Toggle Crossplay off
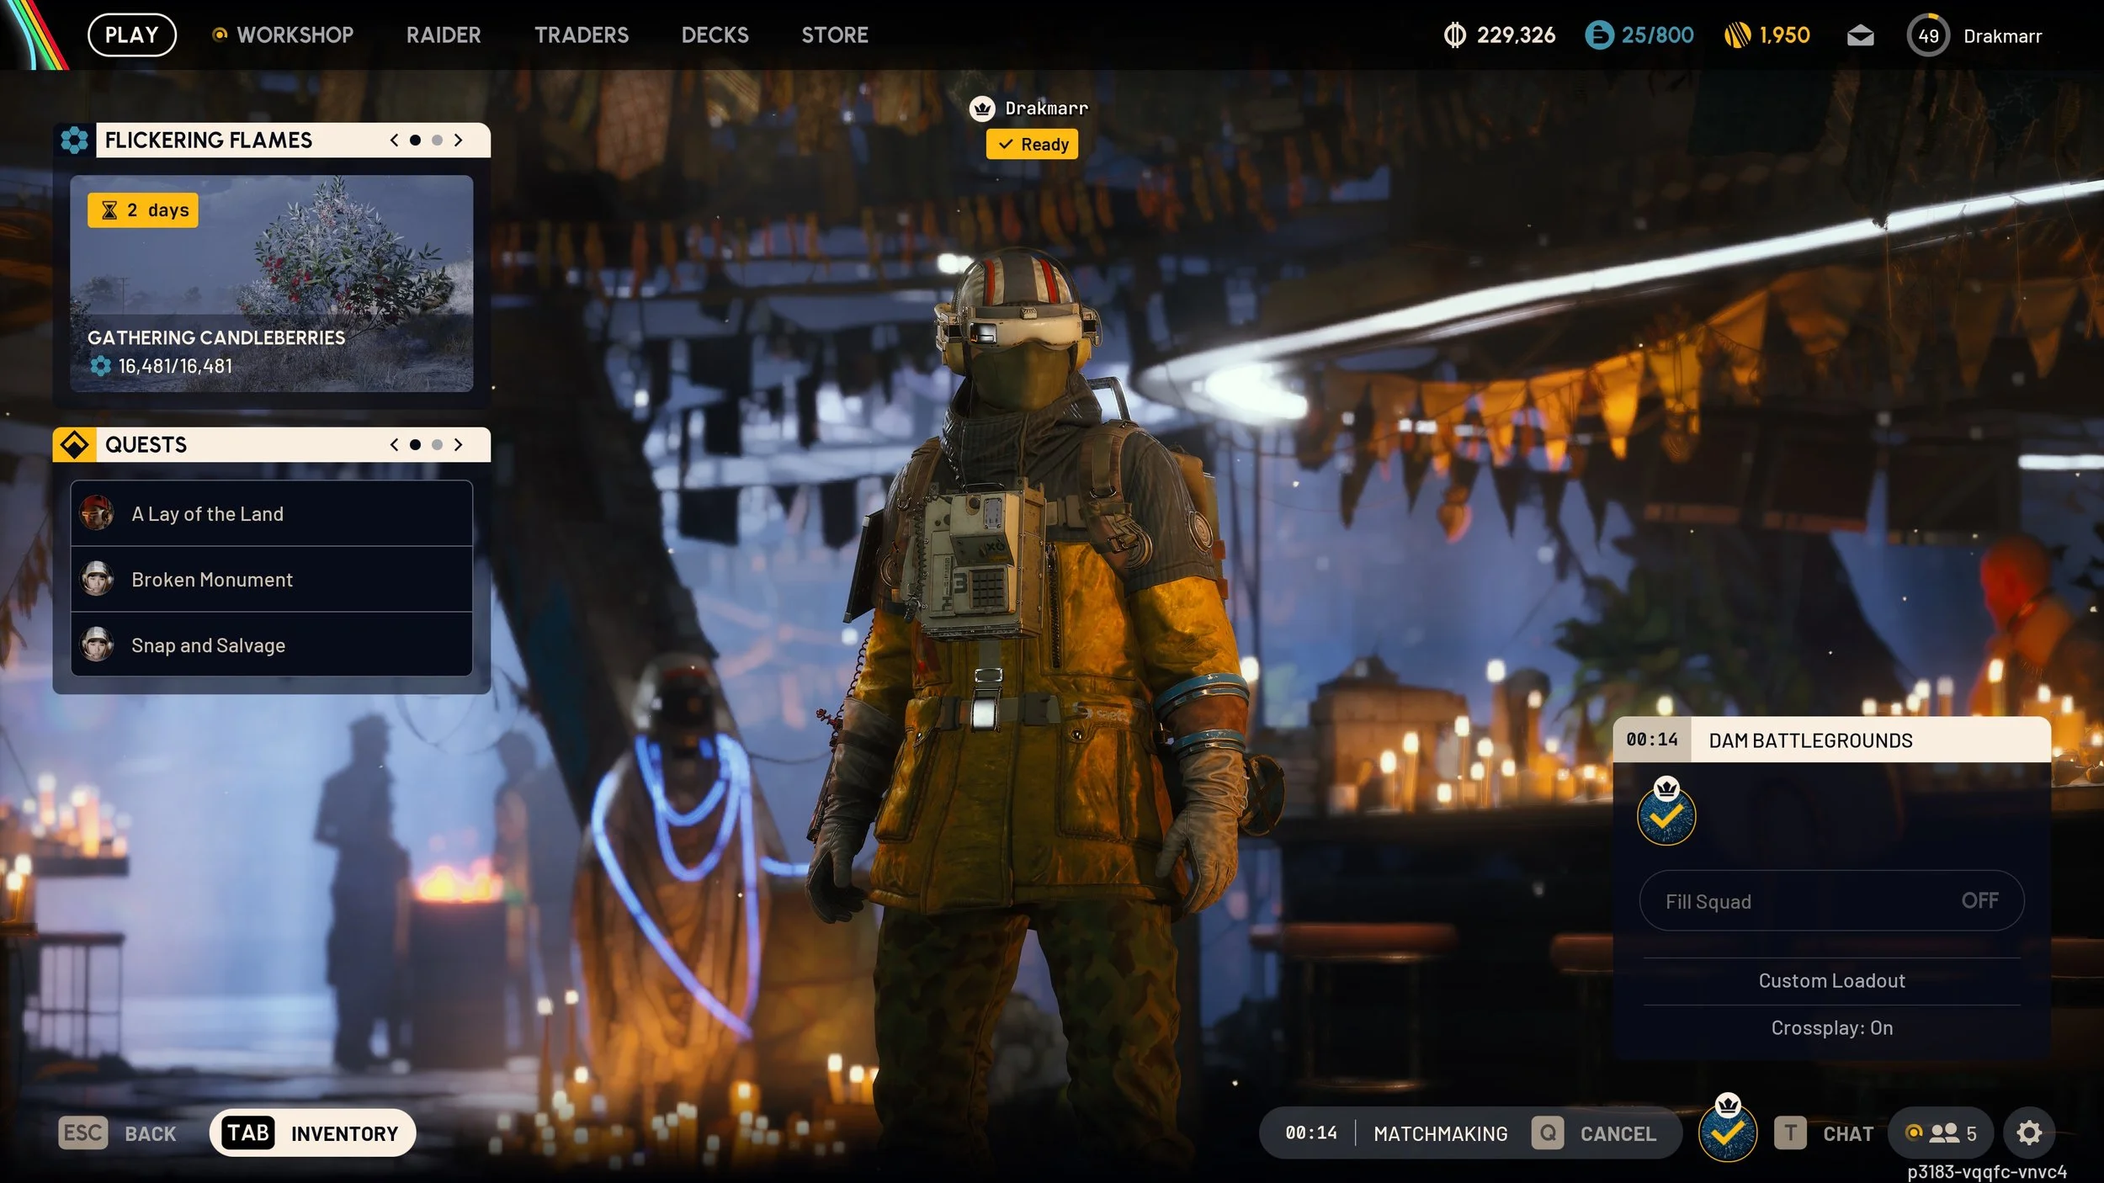The width and height of the screenshot is (2104, 1183). (1830, 1027)
